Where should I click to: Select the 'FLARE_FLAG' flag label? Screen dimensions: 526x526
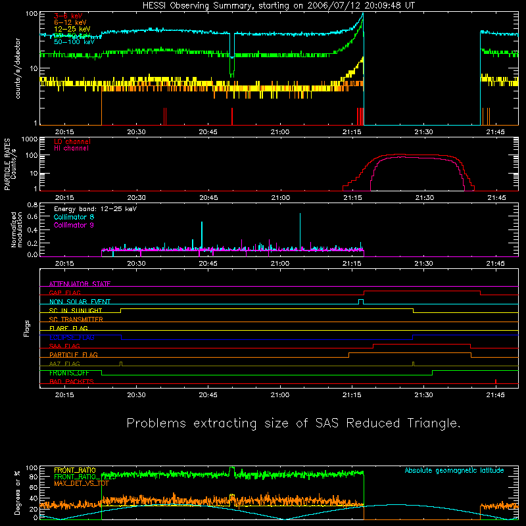68,328
